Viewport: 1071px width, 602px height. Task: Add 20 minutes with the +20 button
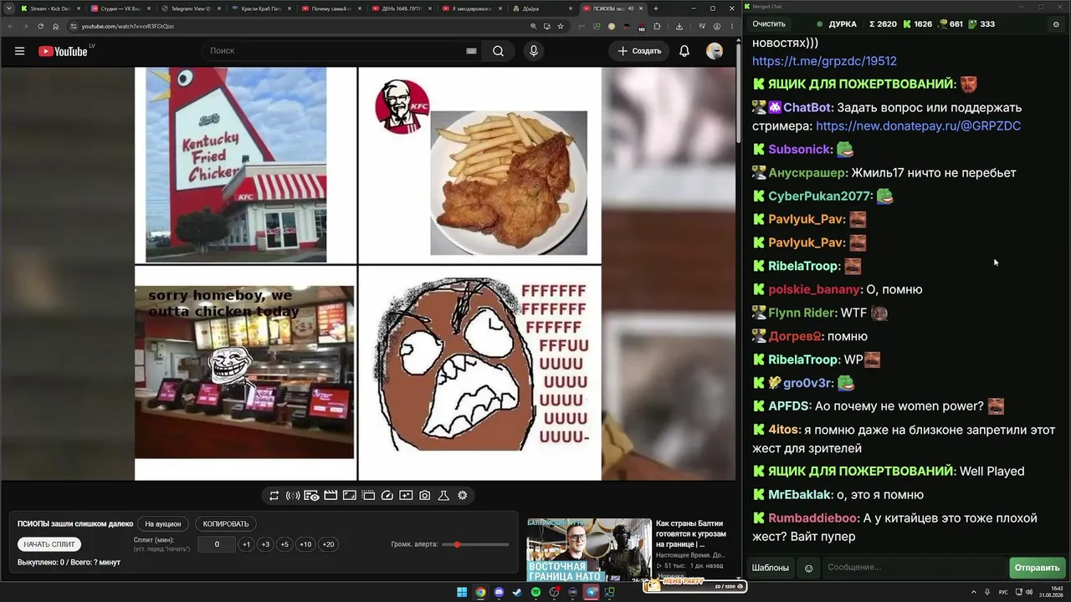point(328,544)
